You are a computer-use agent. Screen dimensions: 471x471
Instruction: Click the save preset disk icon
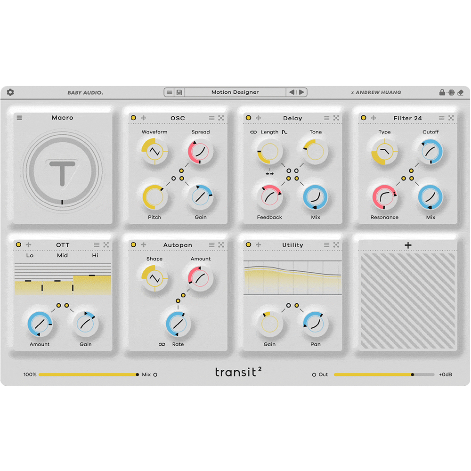click(179, 92)
